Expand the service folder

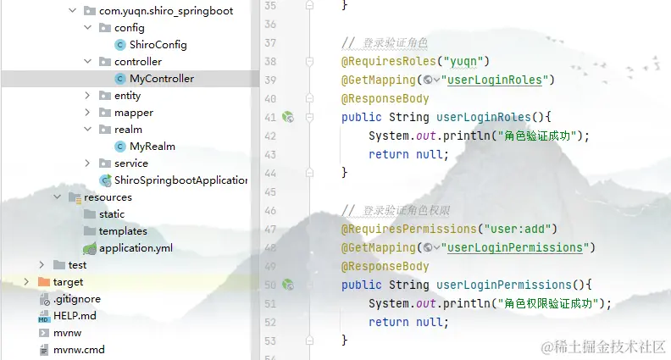pos(87,163)
